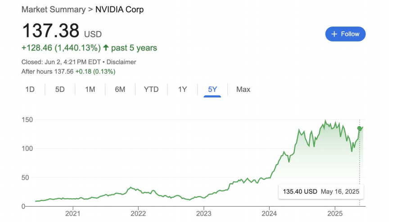Click the 135.40 USD price tooltip

(x=321, y=191)
